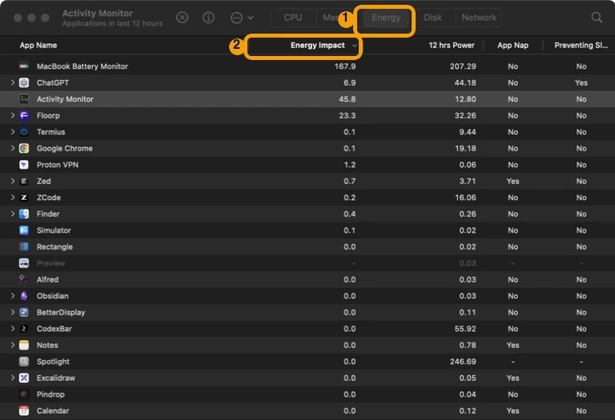This screenshot has width=615, height=420.
Task: Expand the Excalidraw process row
Action: [13, 378]
